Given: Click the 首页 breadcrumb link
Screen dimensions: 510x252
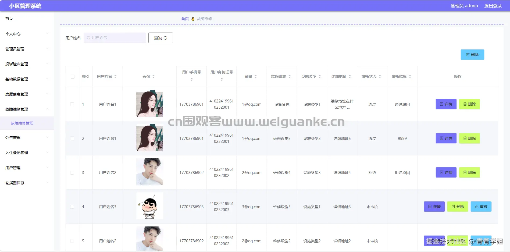Looking at the screenshot, I should click(185, 19).
